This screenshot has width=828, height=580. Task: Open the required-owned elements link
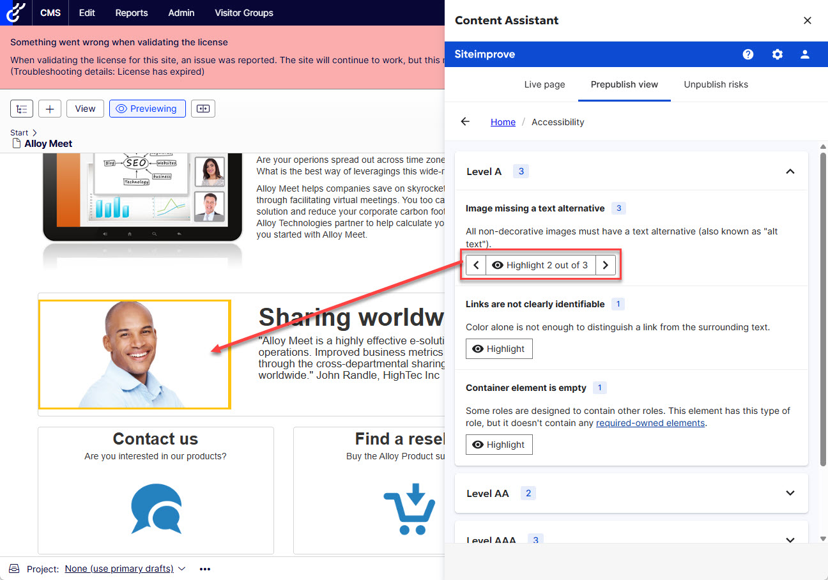pyautogui.click(x=650, y=422)
